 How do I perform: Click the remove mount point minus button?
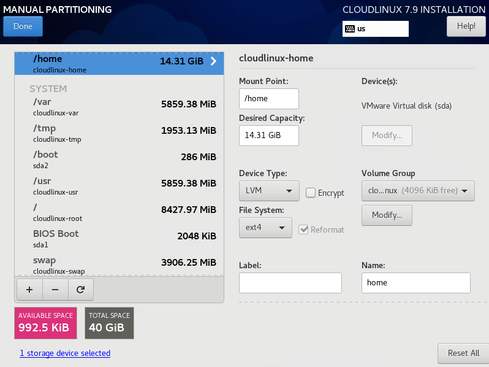(55, 290)
